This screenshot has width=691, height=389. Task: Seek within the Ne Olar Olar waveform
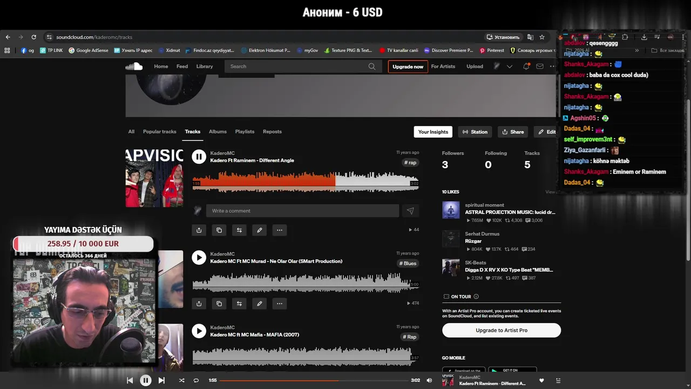click(x=306, y=281)
